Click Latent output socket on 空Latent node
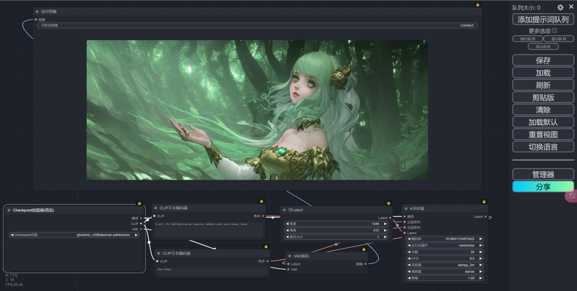577x291 pixels. 390,217
